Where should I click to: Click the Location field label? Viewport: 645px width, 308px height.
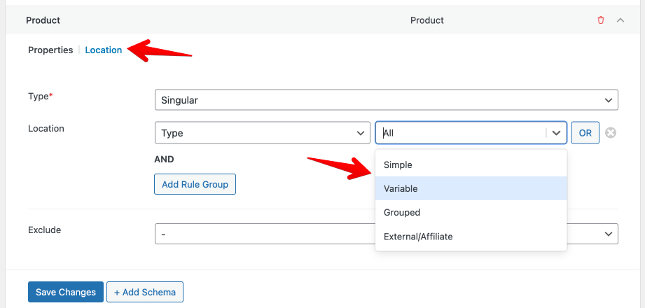tap(46, 128)
